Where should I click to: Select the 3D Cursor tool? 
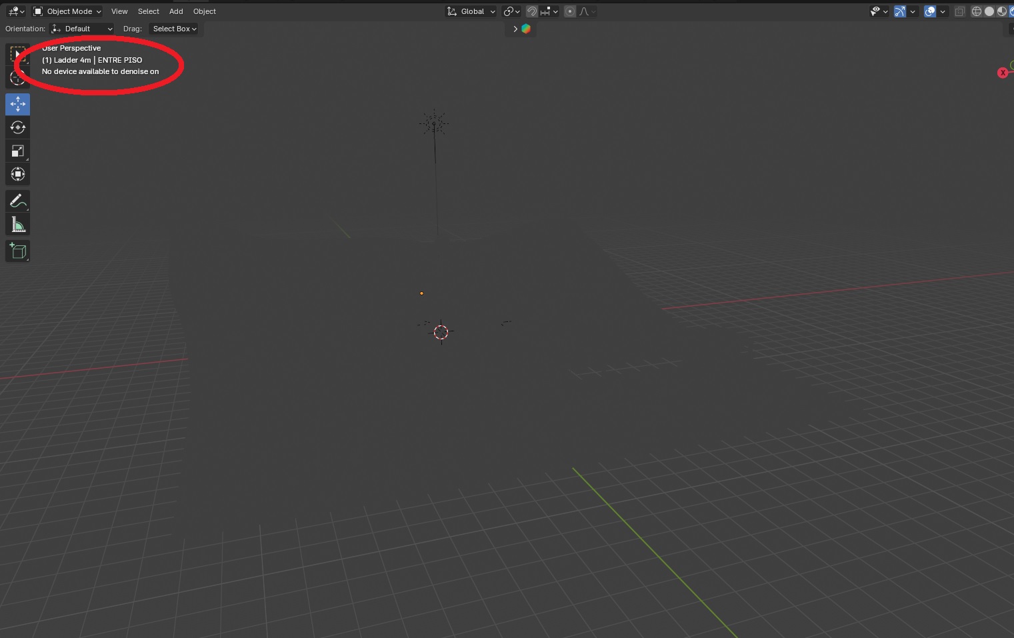click(18, 77)
